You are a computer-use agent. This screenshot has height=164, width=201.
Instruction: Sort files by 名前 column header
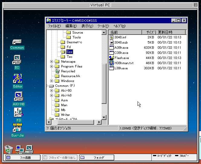[125, 32]
